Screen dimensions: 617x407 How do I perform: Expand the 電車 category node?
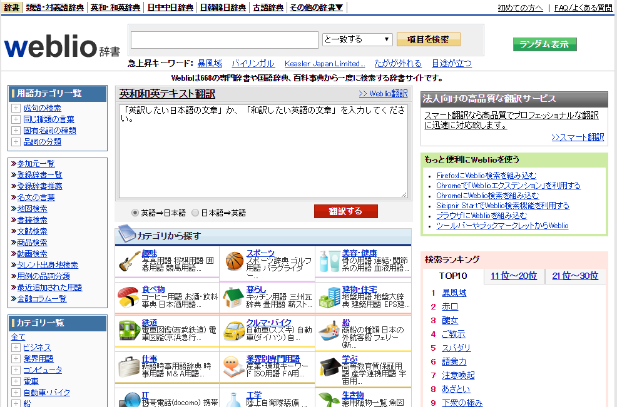tap(16, 381)
